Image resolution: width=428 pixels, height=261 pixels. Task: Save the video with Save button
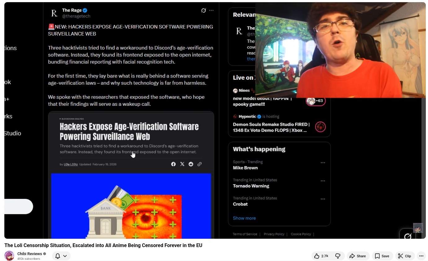382,256
